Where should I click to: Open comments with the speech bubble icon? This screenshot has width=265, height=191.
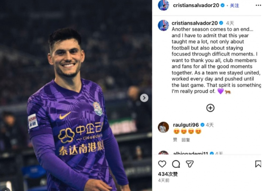pyautogui.click(x=176, y=164)
